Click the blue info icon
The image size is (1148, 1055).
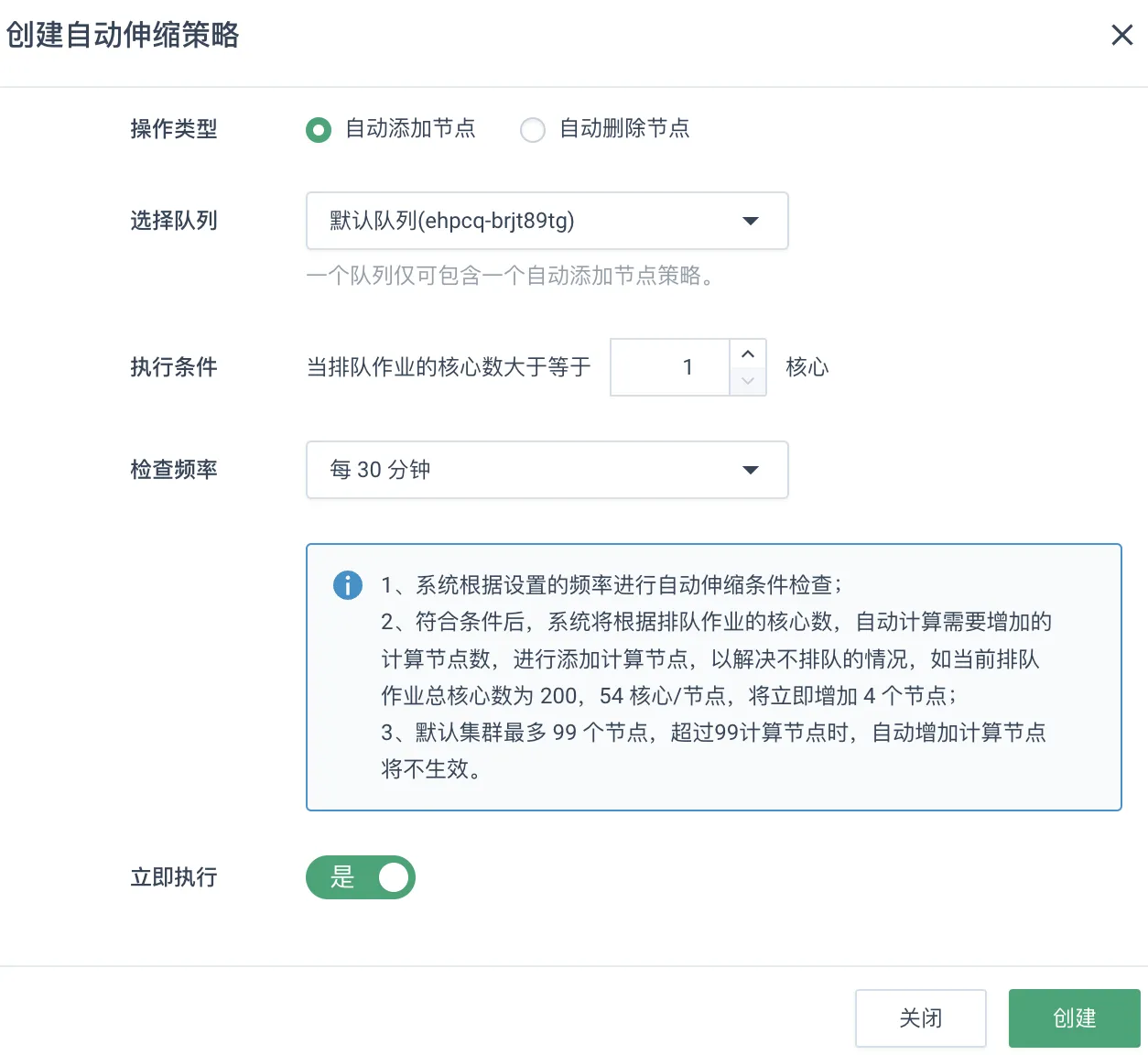348,584
